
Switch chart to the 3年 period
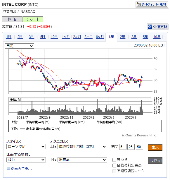click(x=134, y=37)
